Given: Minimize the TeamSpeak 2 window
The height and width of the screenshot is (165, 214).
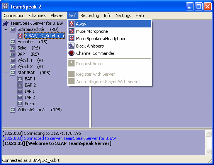Looking at the screenshot, I should (x=190, y=7).
